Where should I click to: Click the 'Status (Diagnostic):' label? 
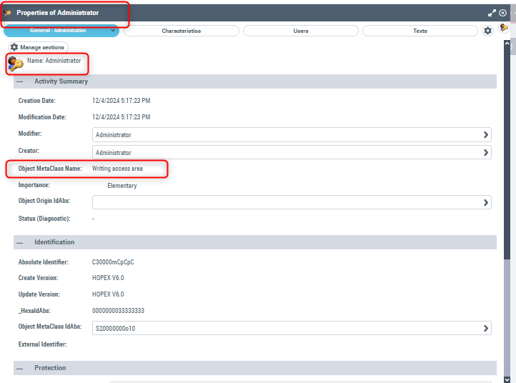click(44, 219)
